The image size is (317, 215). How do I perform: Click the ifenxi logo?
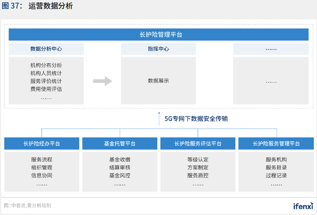pos(303,206)
